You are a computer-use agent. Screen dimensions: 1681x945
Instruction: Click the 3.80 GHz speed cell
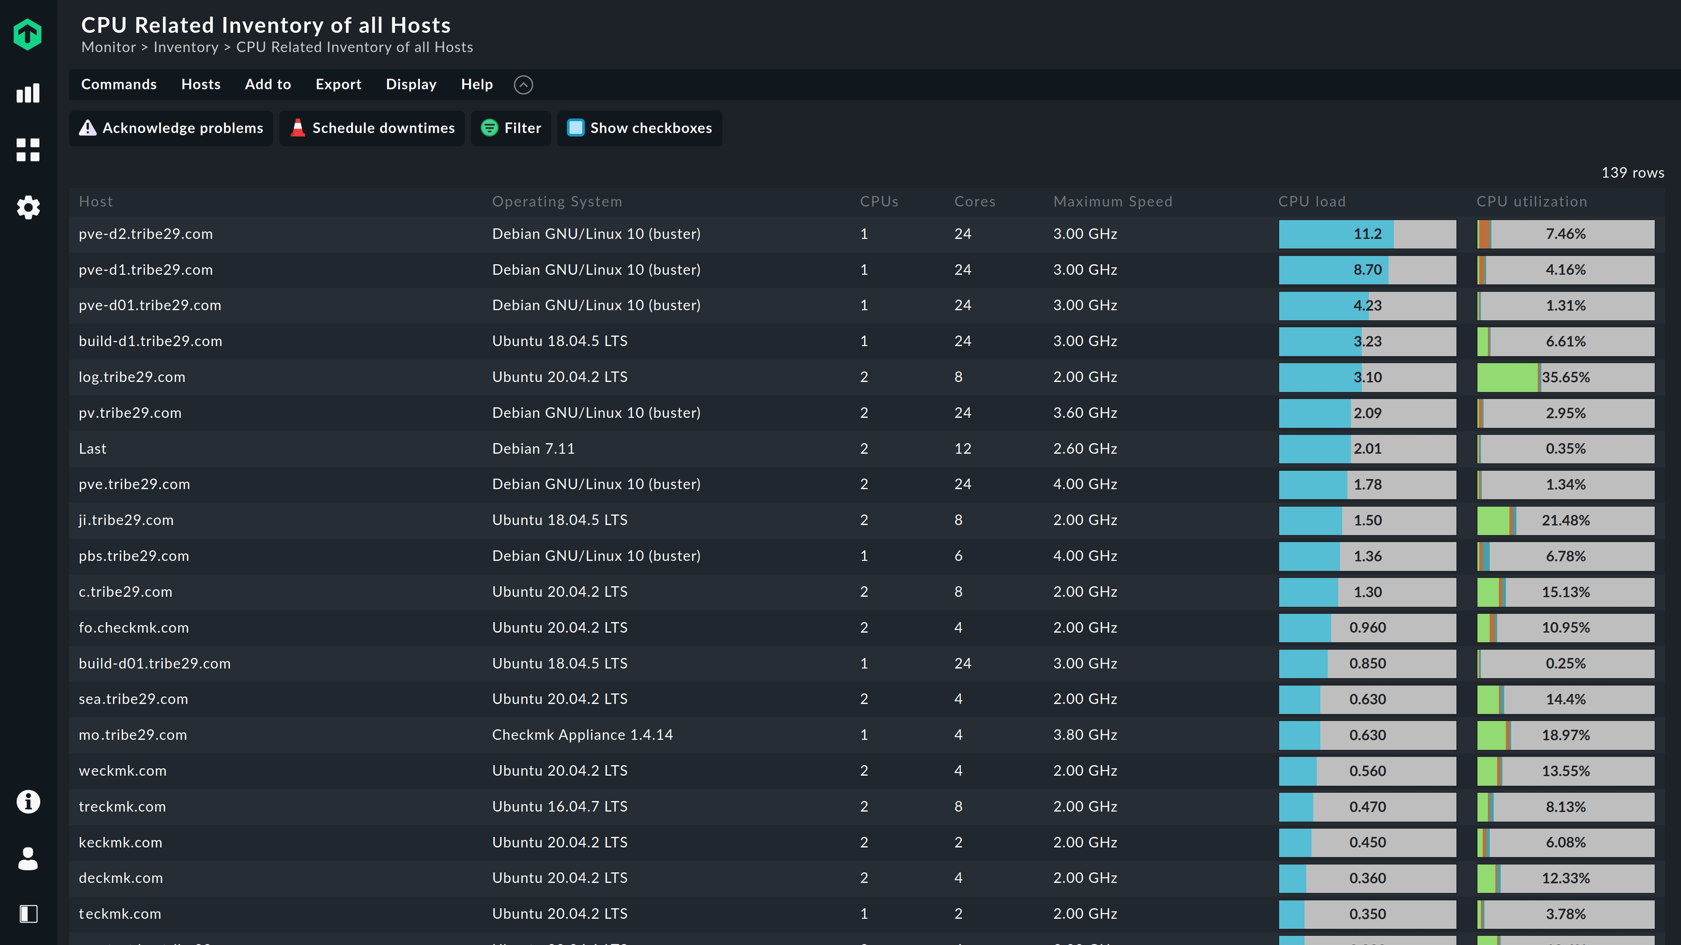1085,735
